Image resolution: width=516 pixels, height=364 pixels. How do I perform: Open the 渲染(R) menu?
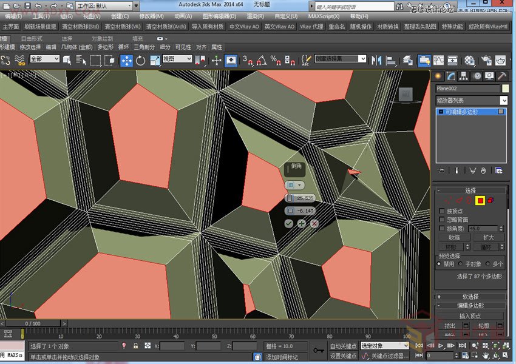point(256,16)
